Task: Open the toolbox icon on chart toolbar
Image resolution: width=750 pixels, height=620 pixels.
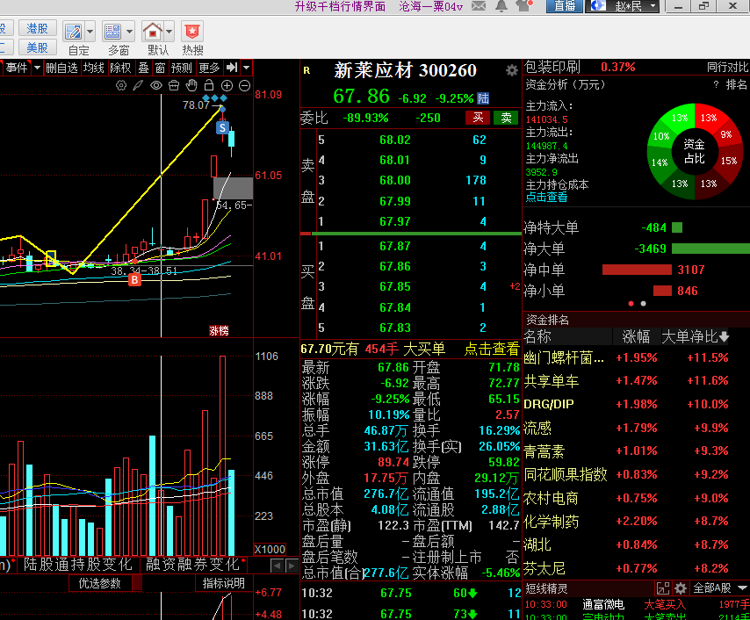Action: [174, 86]
